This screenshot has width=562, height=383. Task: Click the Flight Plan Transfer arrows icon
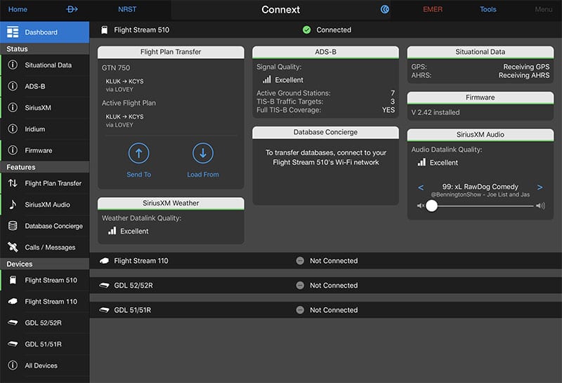coord(13,183)
